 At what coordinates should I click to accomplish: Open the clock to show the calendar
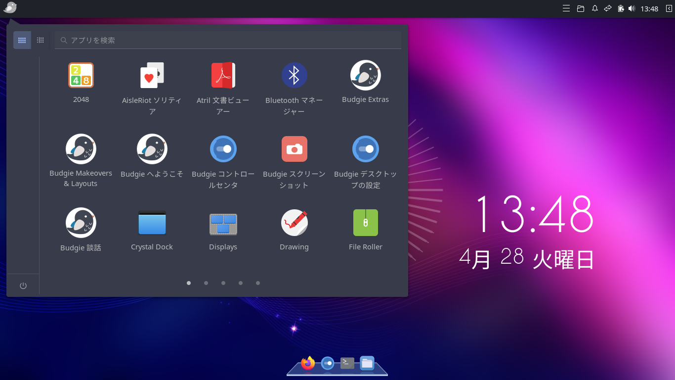(x=649, y=8)
